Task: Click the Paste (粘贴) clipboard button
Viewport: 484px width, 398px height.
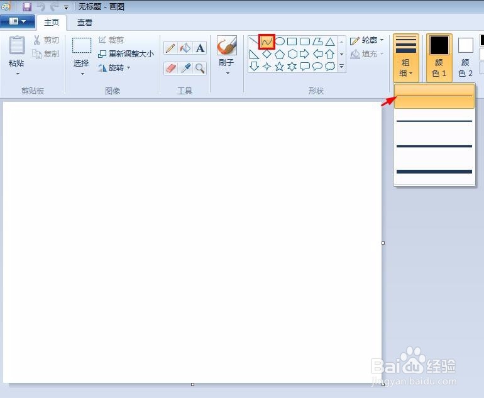Action: [17, 51]
